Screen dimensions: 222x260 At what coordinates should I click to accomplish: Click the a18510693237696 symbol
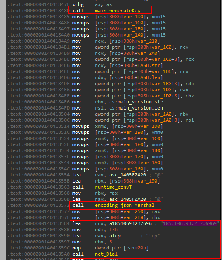130,223
